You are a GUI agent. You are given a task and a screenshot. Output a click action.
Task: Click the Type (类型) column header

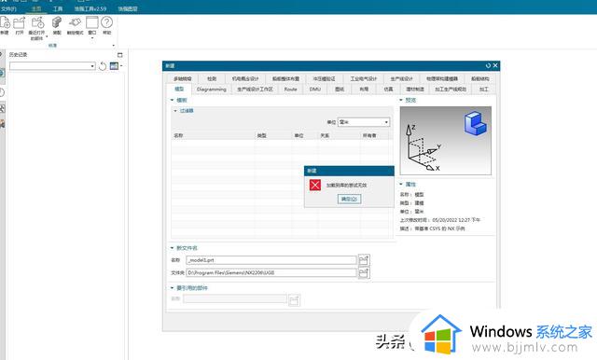click(x=273, y=135)
